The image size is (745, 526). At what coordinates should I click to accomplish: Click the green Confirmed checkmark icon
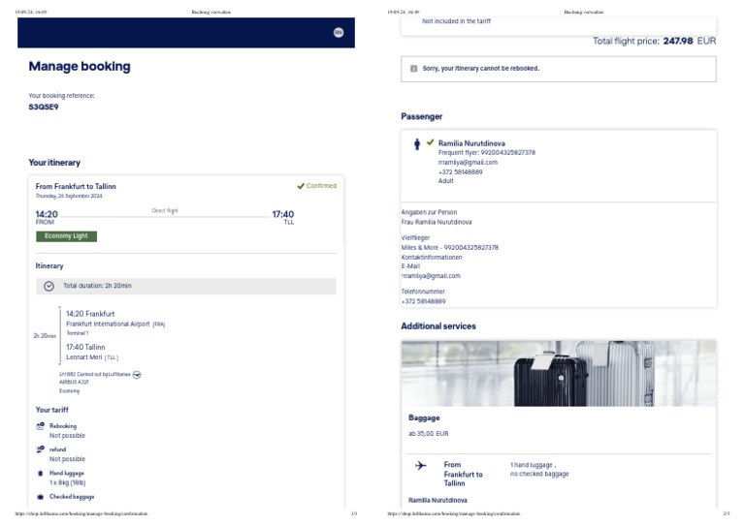(301, 186)
